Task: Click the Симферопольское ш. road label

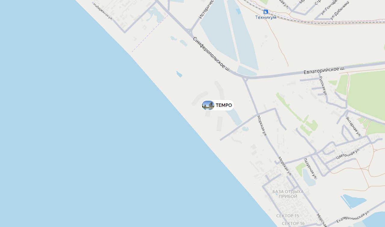Action: click(211, 54)
